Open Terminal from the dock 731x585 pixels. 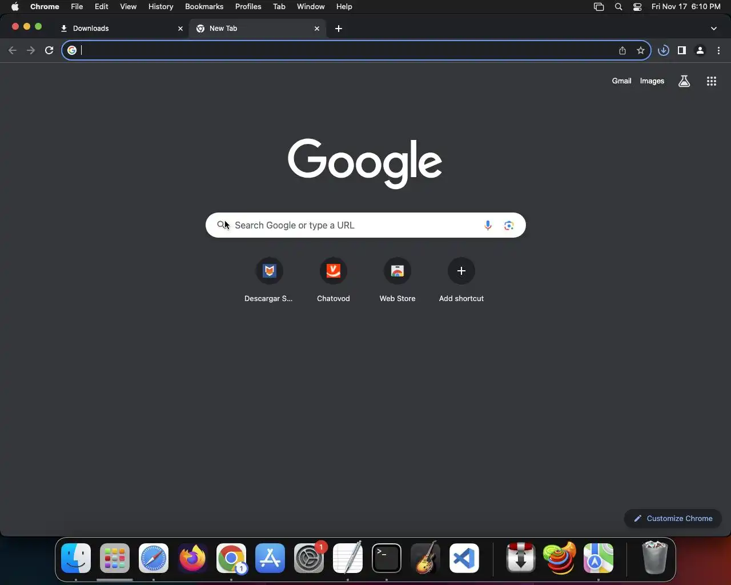[387, 558]
